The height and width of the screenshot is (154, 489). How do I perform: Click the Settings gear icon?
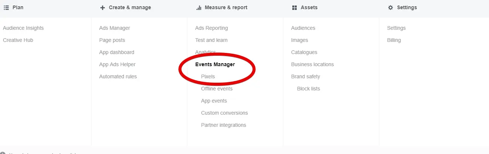[x=390, y=7]
